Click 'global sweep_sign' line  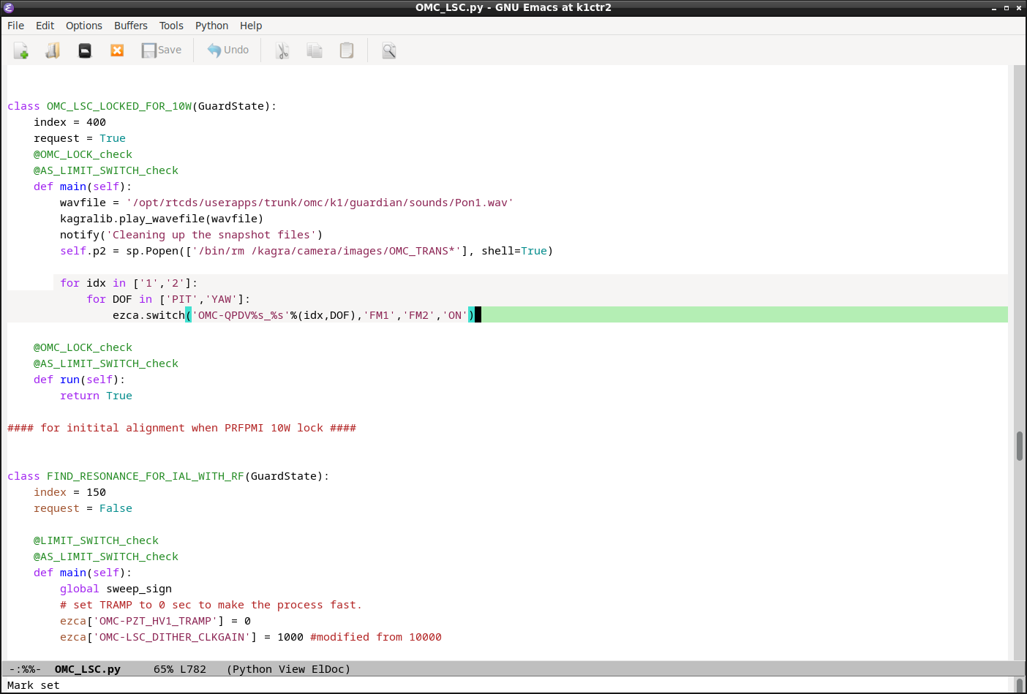pos(116,589)
